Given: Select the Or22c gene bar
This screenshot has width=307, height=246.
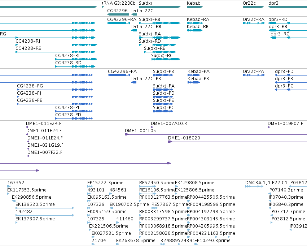Looking at the screenshot, I should click(253, 7).
